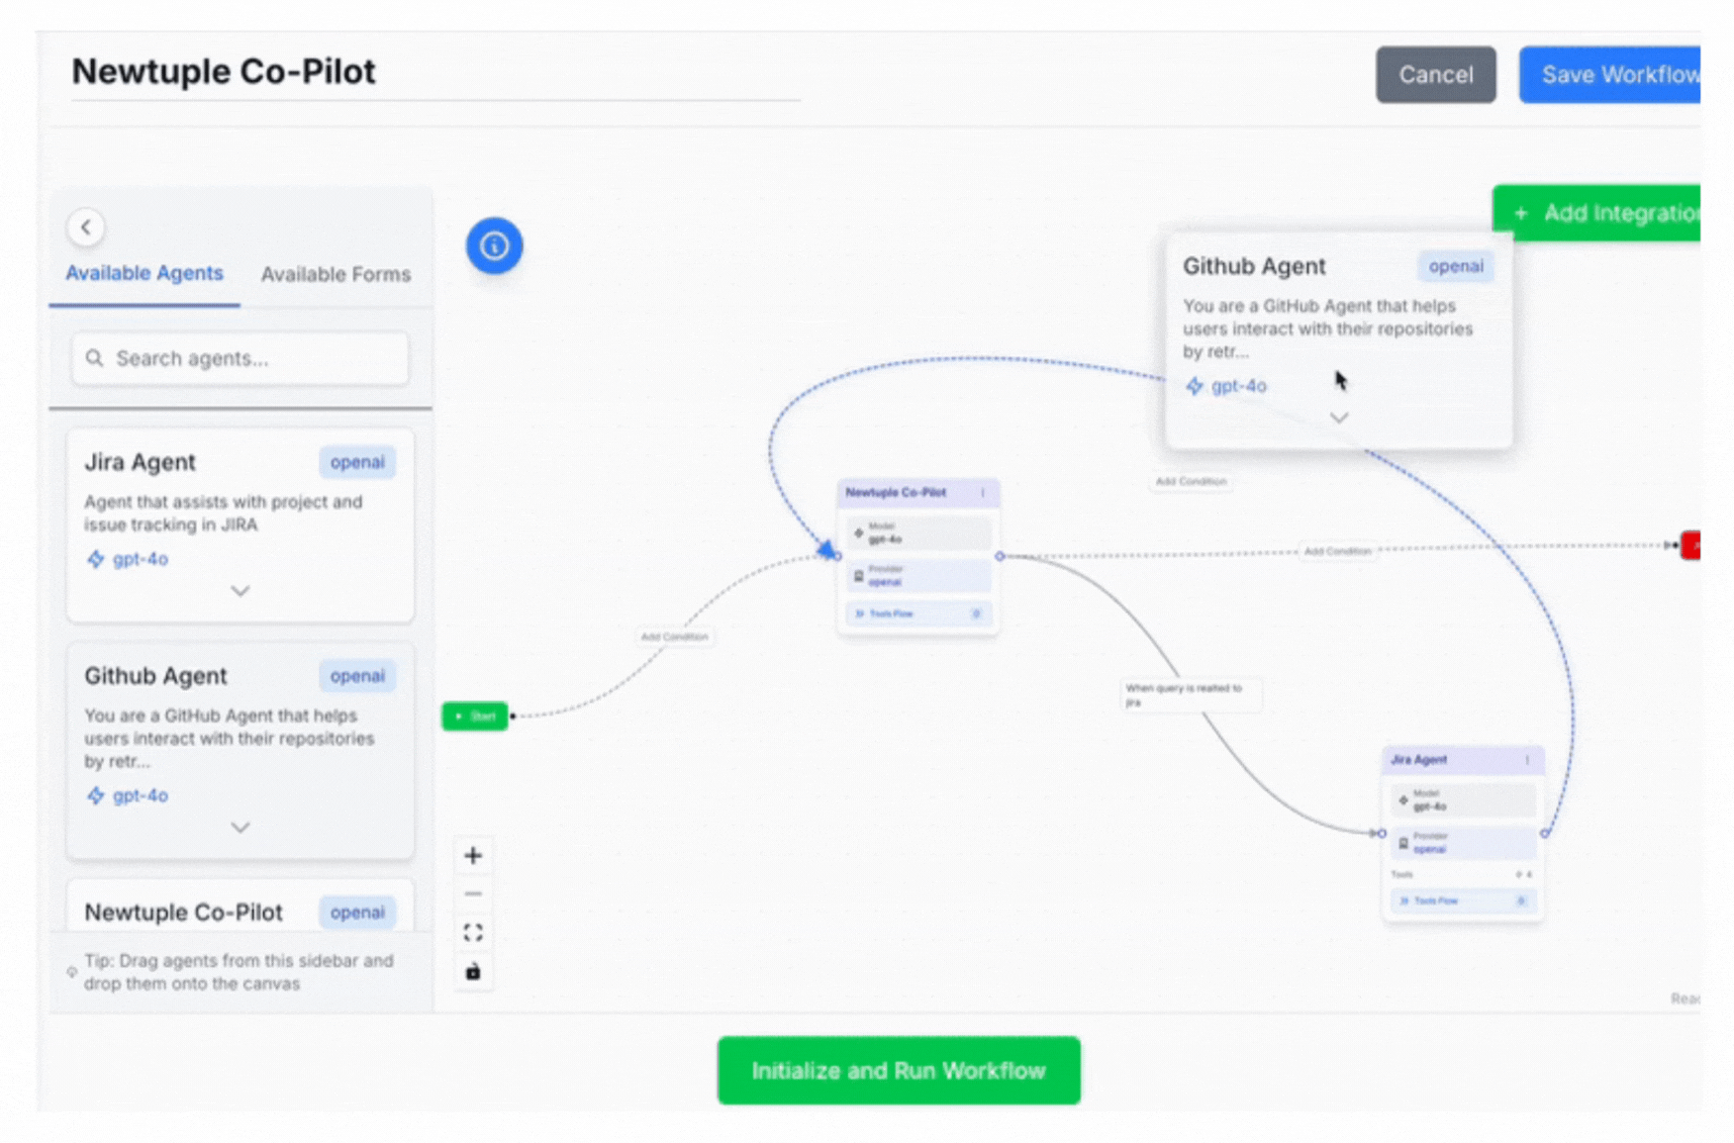
Task: Switch to Available Forms tab
Action: point(336,274)
